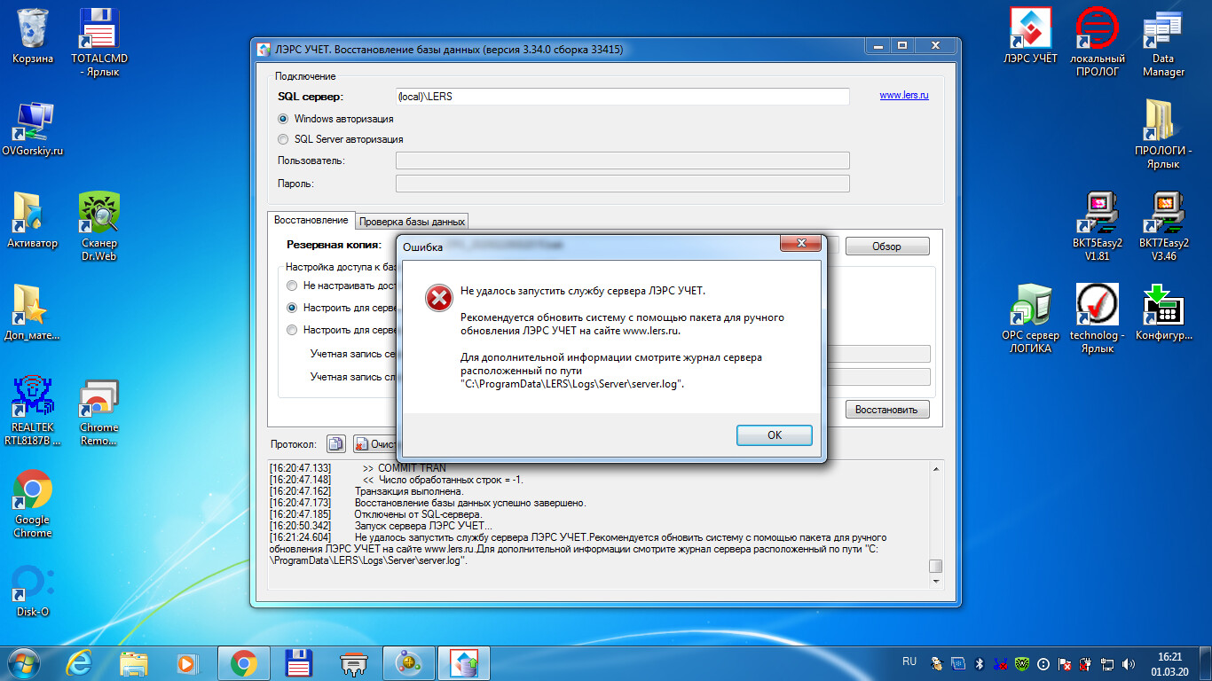Click OK in the Ошибка dialog
The image size is (1212, 681).
(774, 434)
